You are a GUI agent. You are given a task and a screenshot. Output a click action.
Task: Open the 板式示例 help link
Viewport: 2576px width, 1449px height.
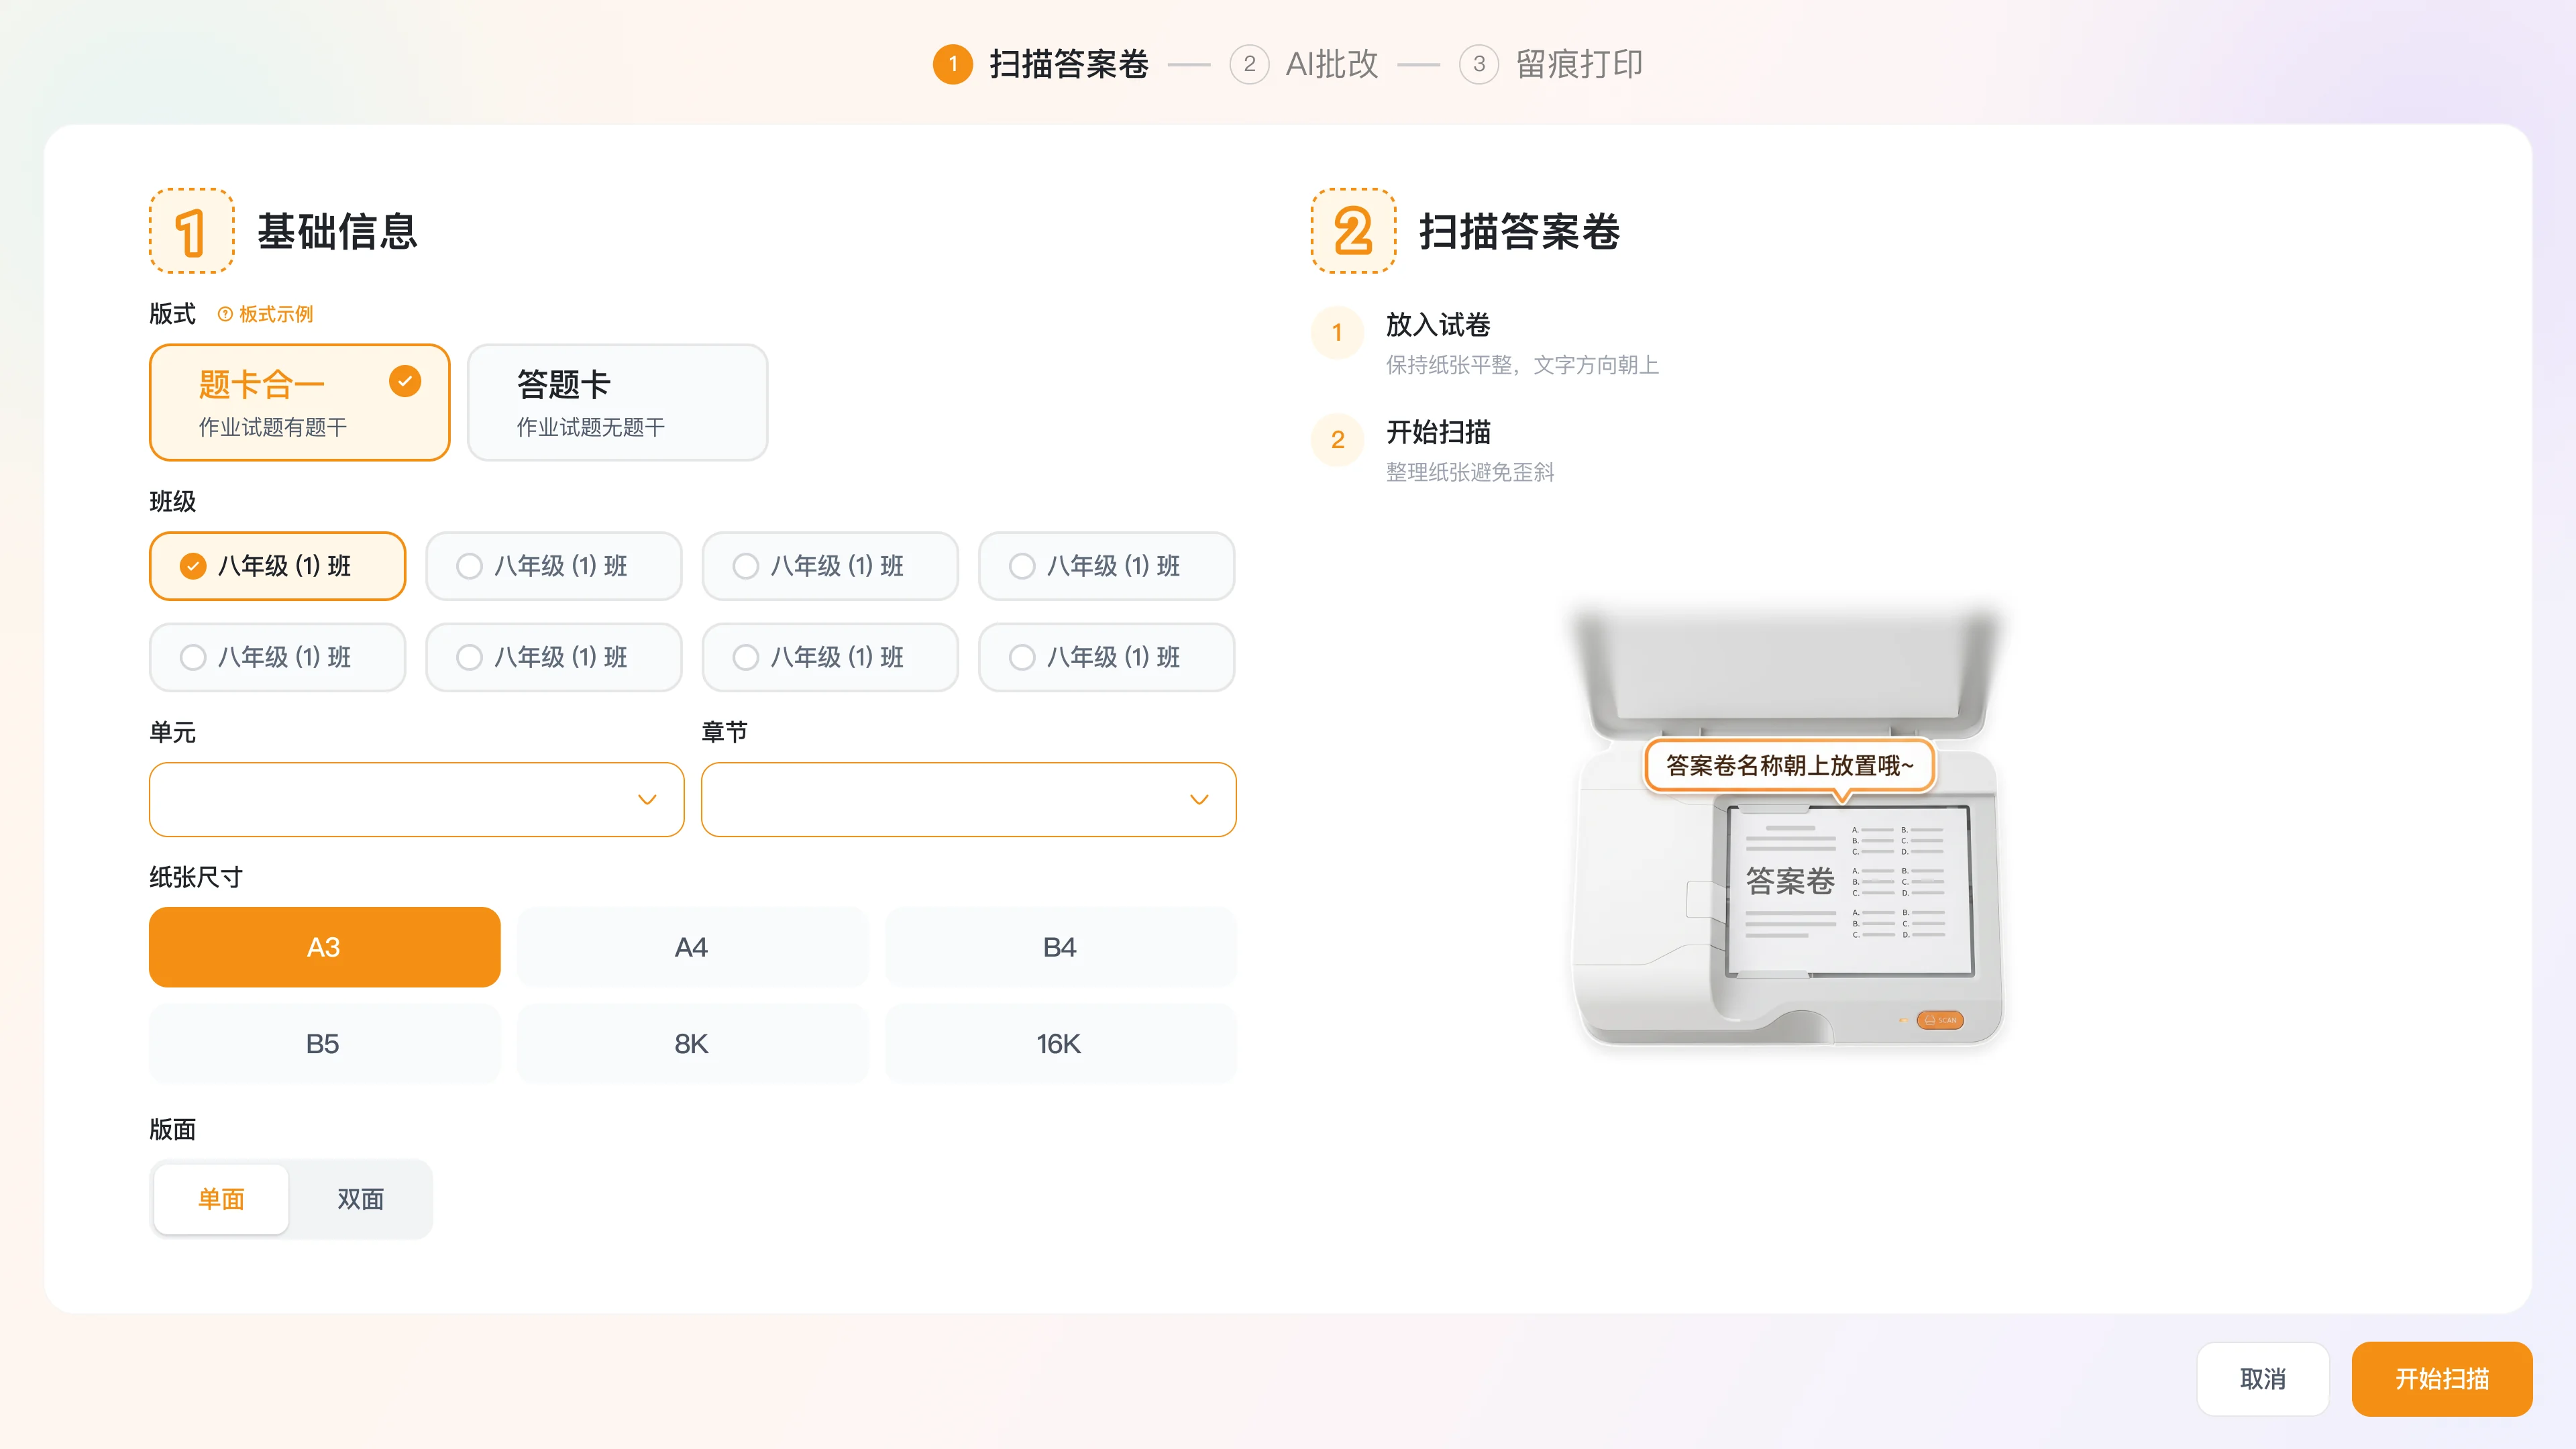[265, 314]
